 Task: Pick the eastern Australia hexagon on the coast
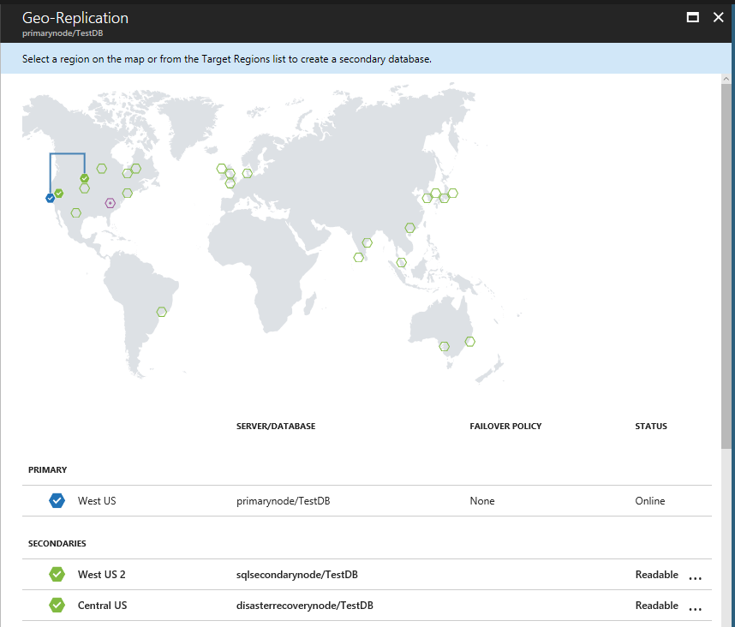pyautogui.click(x=470, y=342)
